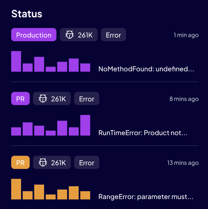This screenshot has width=208, height=209.
Task: Click the Error badge in the Production row
Action: point(114,35)
